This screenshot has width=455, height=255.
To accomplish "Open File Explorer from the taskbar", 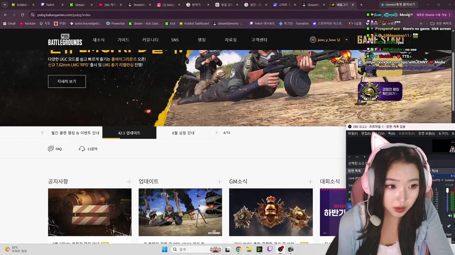I will tap(249, 249).
